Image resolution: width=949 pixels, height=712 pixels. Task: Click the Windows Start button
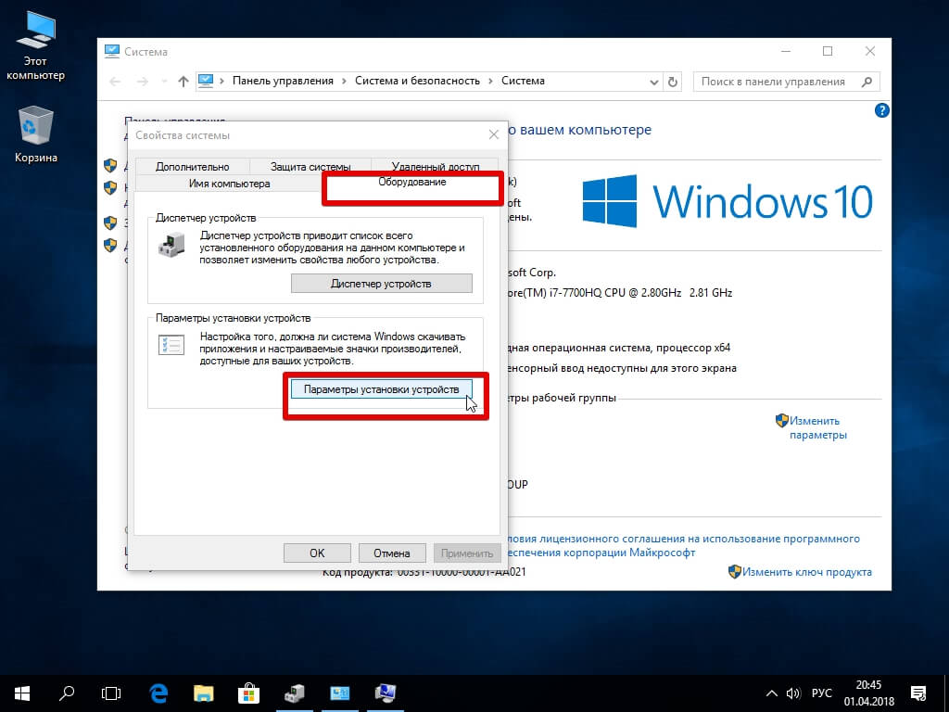pos(22,693)
